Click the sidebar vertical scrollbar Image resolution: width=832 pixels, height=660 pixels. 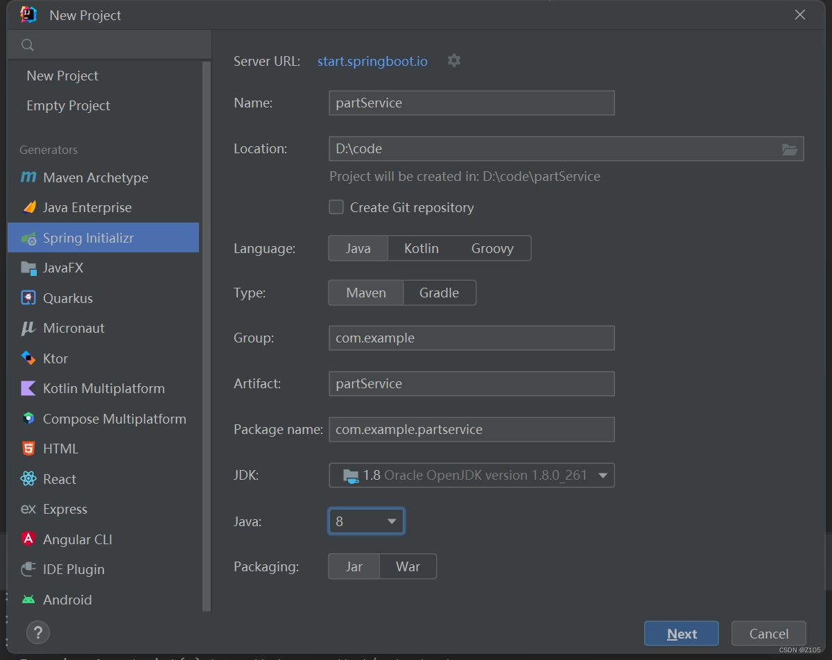point(206,336)
